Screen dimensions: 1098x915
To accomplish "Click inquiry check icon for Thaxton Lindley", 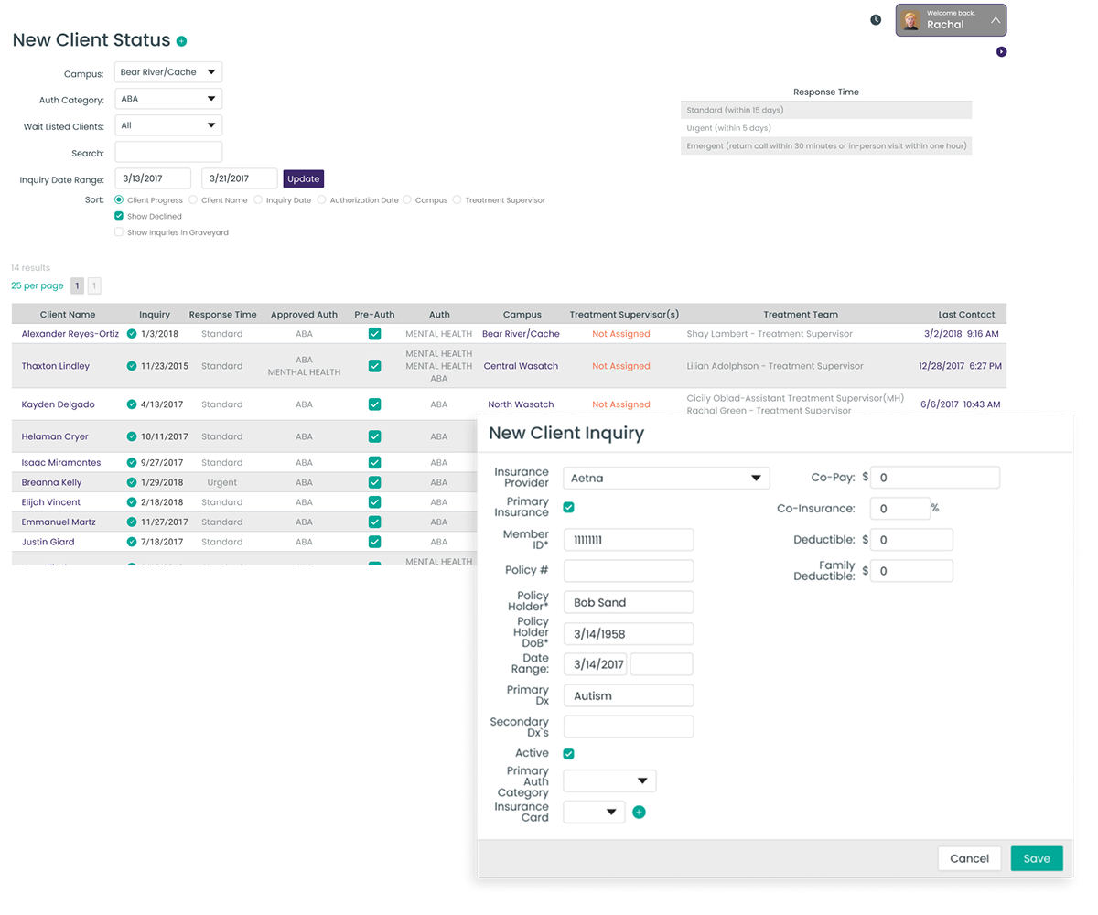I will pos(132,366).
